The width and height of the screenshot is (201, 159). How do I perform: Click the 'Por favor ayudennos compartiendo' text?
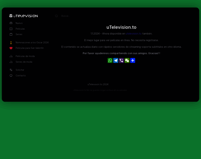click(121, 53)
